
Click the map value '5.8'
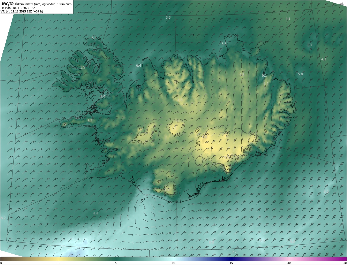[x=300, y=74]
